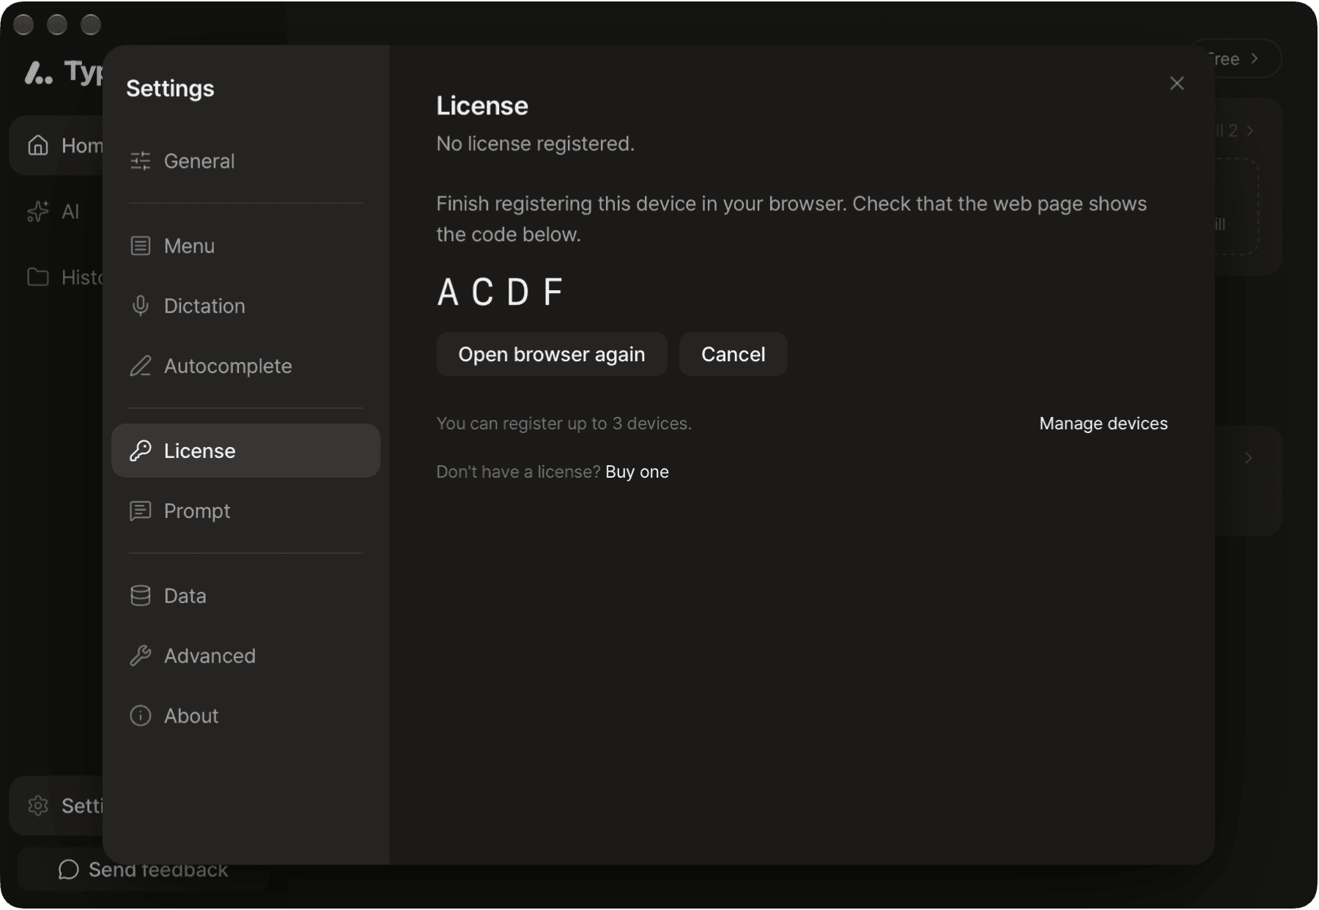Click the About info icon

click(140, 716)
